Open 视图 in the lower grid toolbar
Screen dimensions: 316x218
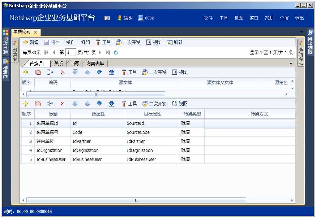180,104
